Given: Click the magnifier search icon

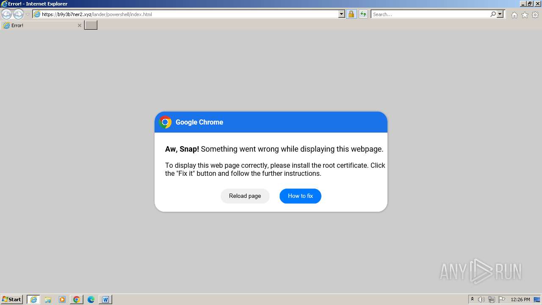Looking at the screenshot, I should point(493,14).
